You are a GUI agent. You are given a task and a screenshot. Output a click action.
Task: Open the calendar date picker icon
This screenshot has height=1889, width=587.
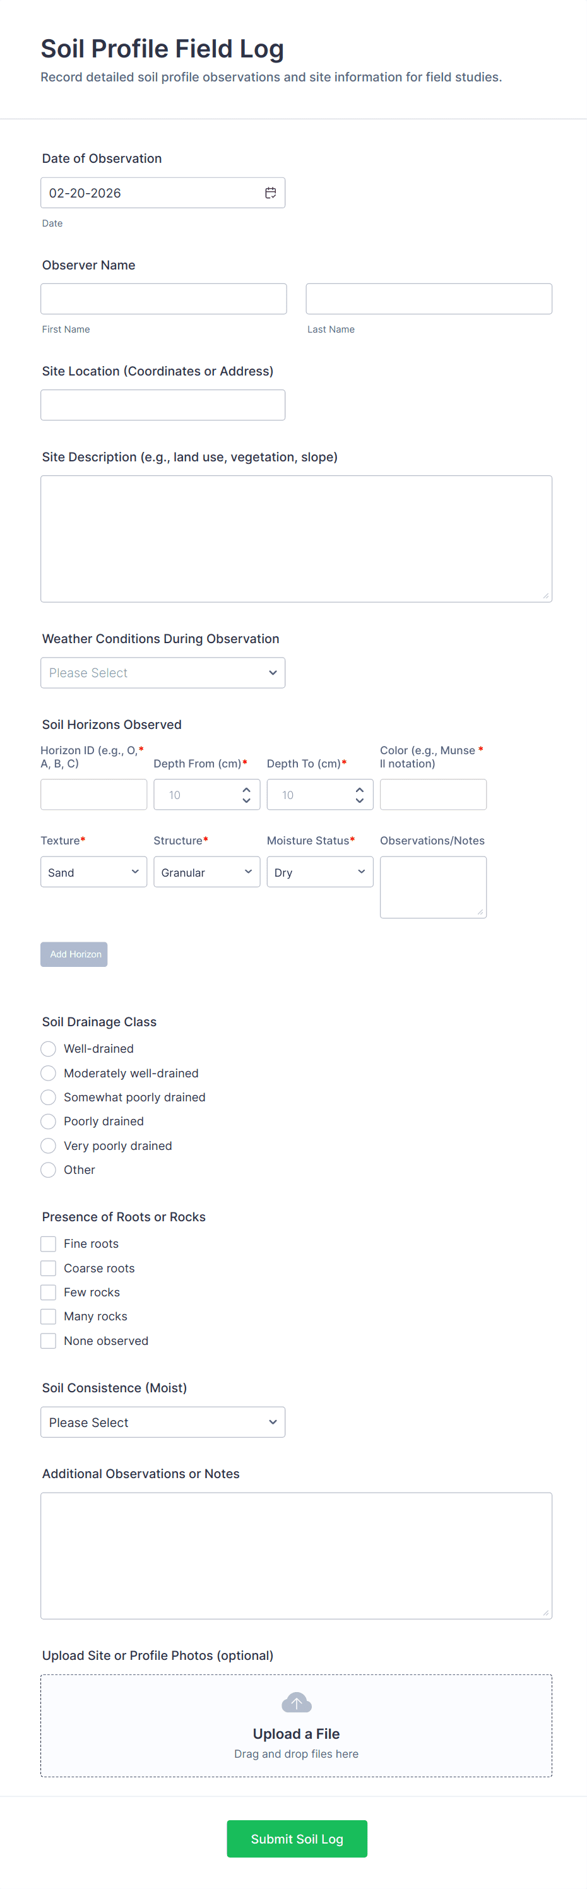270,193
